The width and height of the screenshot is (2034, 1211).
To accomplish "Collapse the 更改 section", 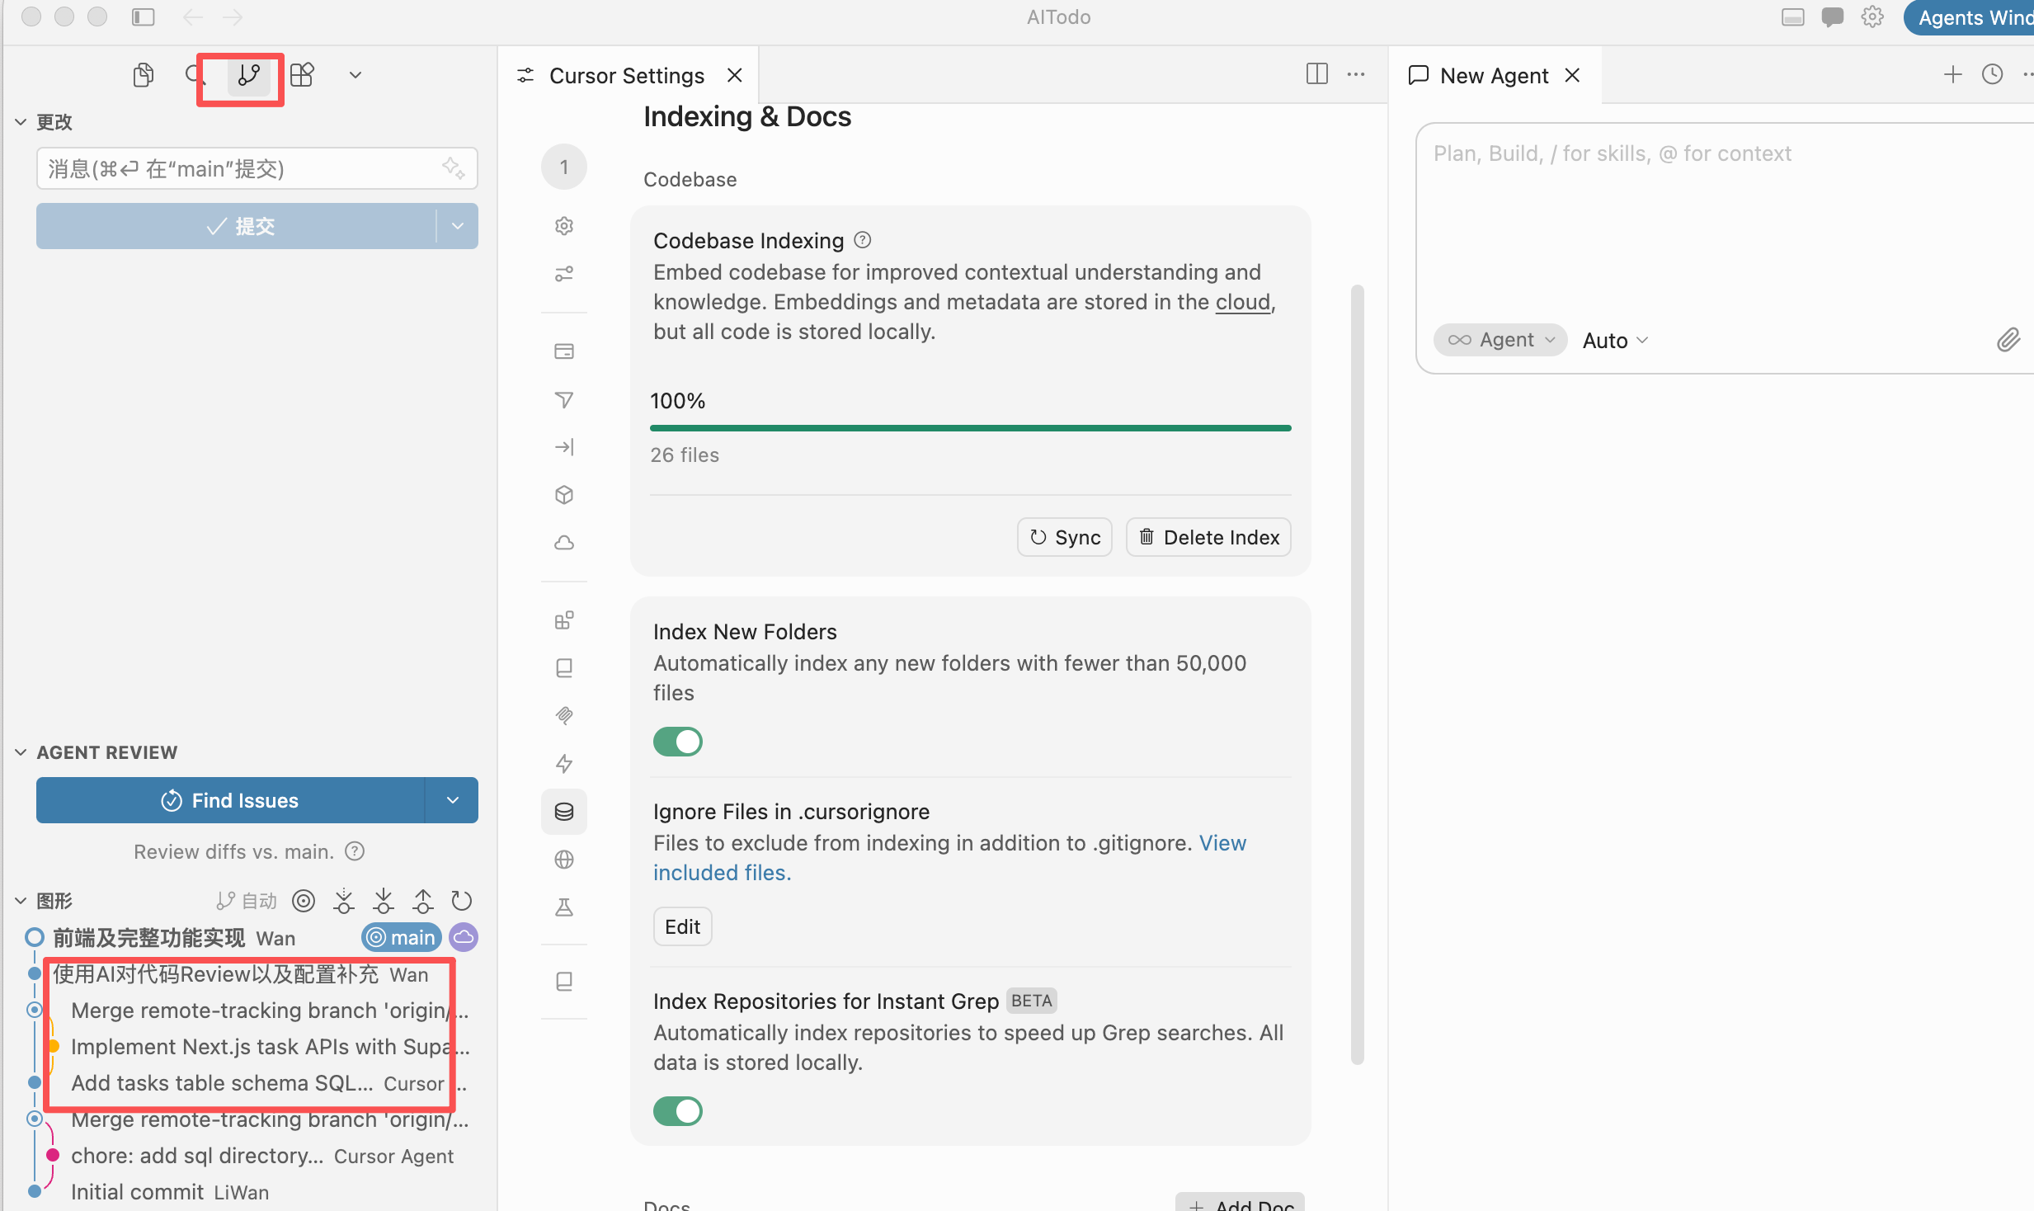I will (x=21, y=122).
